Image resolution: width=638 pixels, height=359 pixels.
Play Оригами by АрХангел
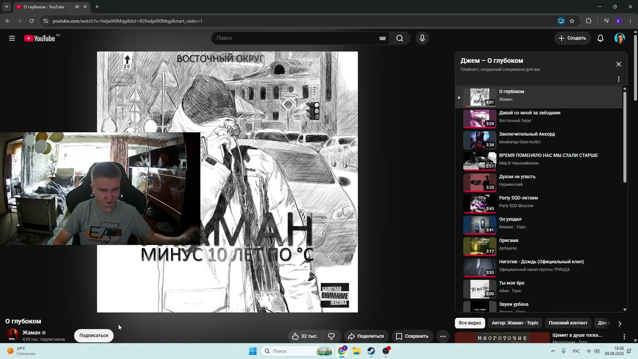(x=539, y=246)
